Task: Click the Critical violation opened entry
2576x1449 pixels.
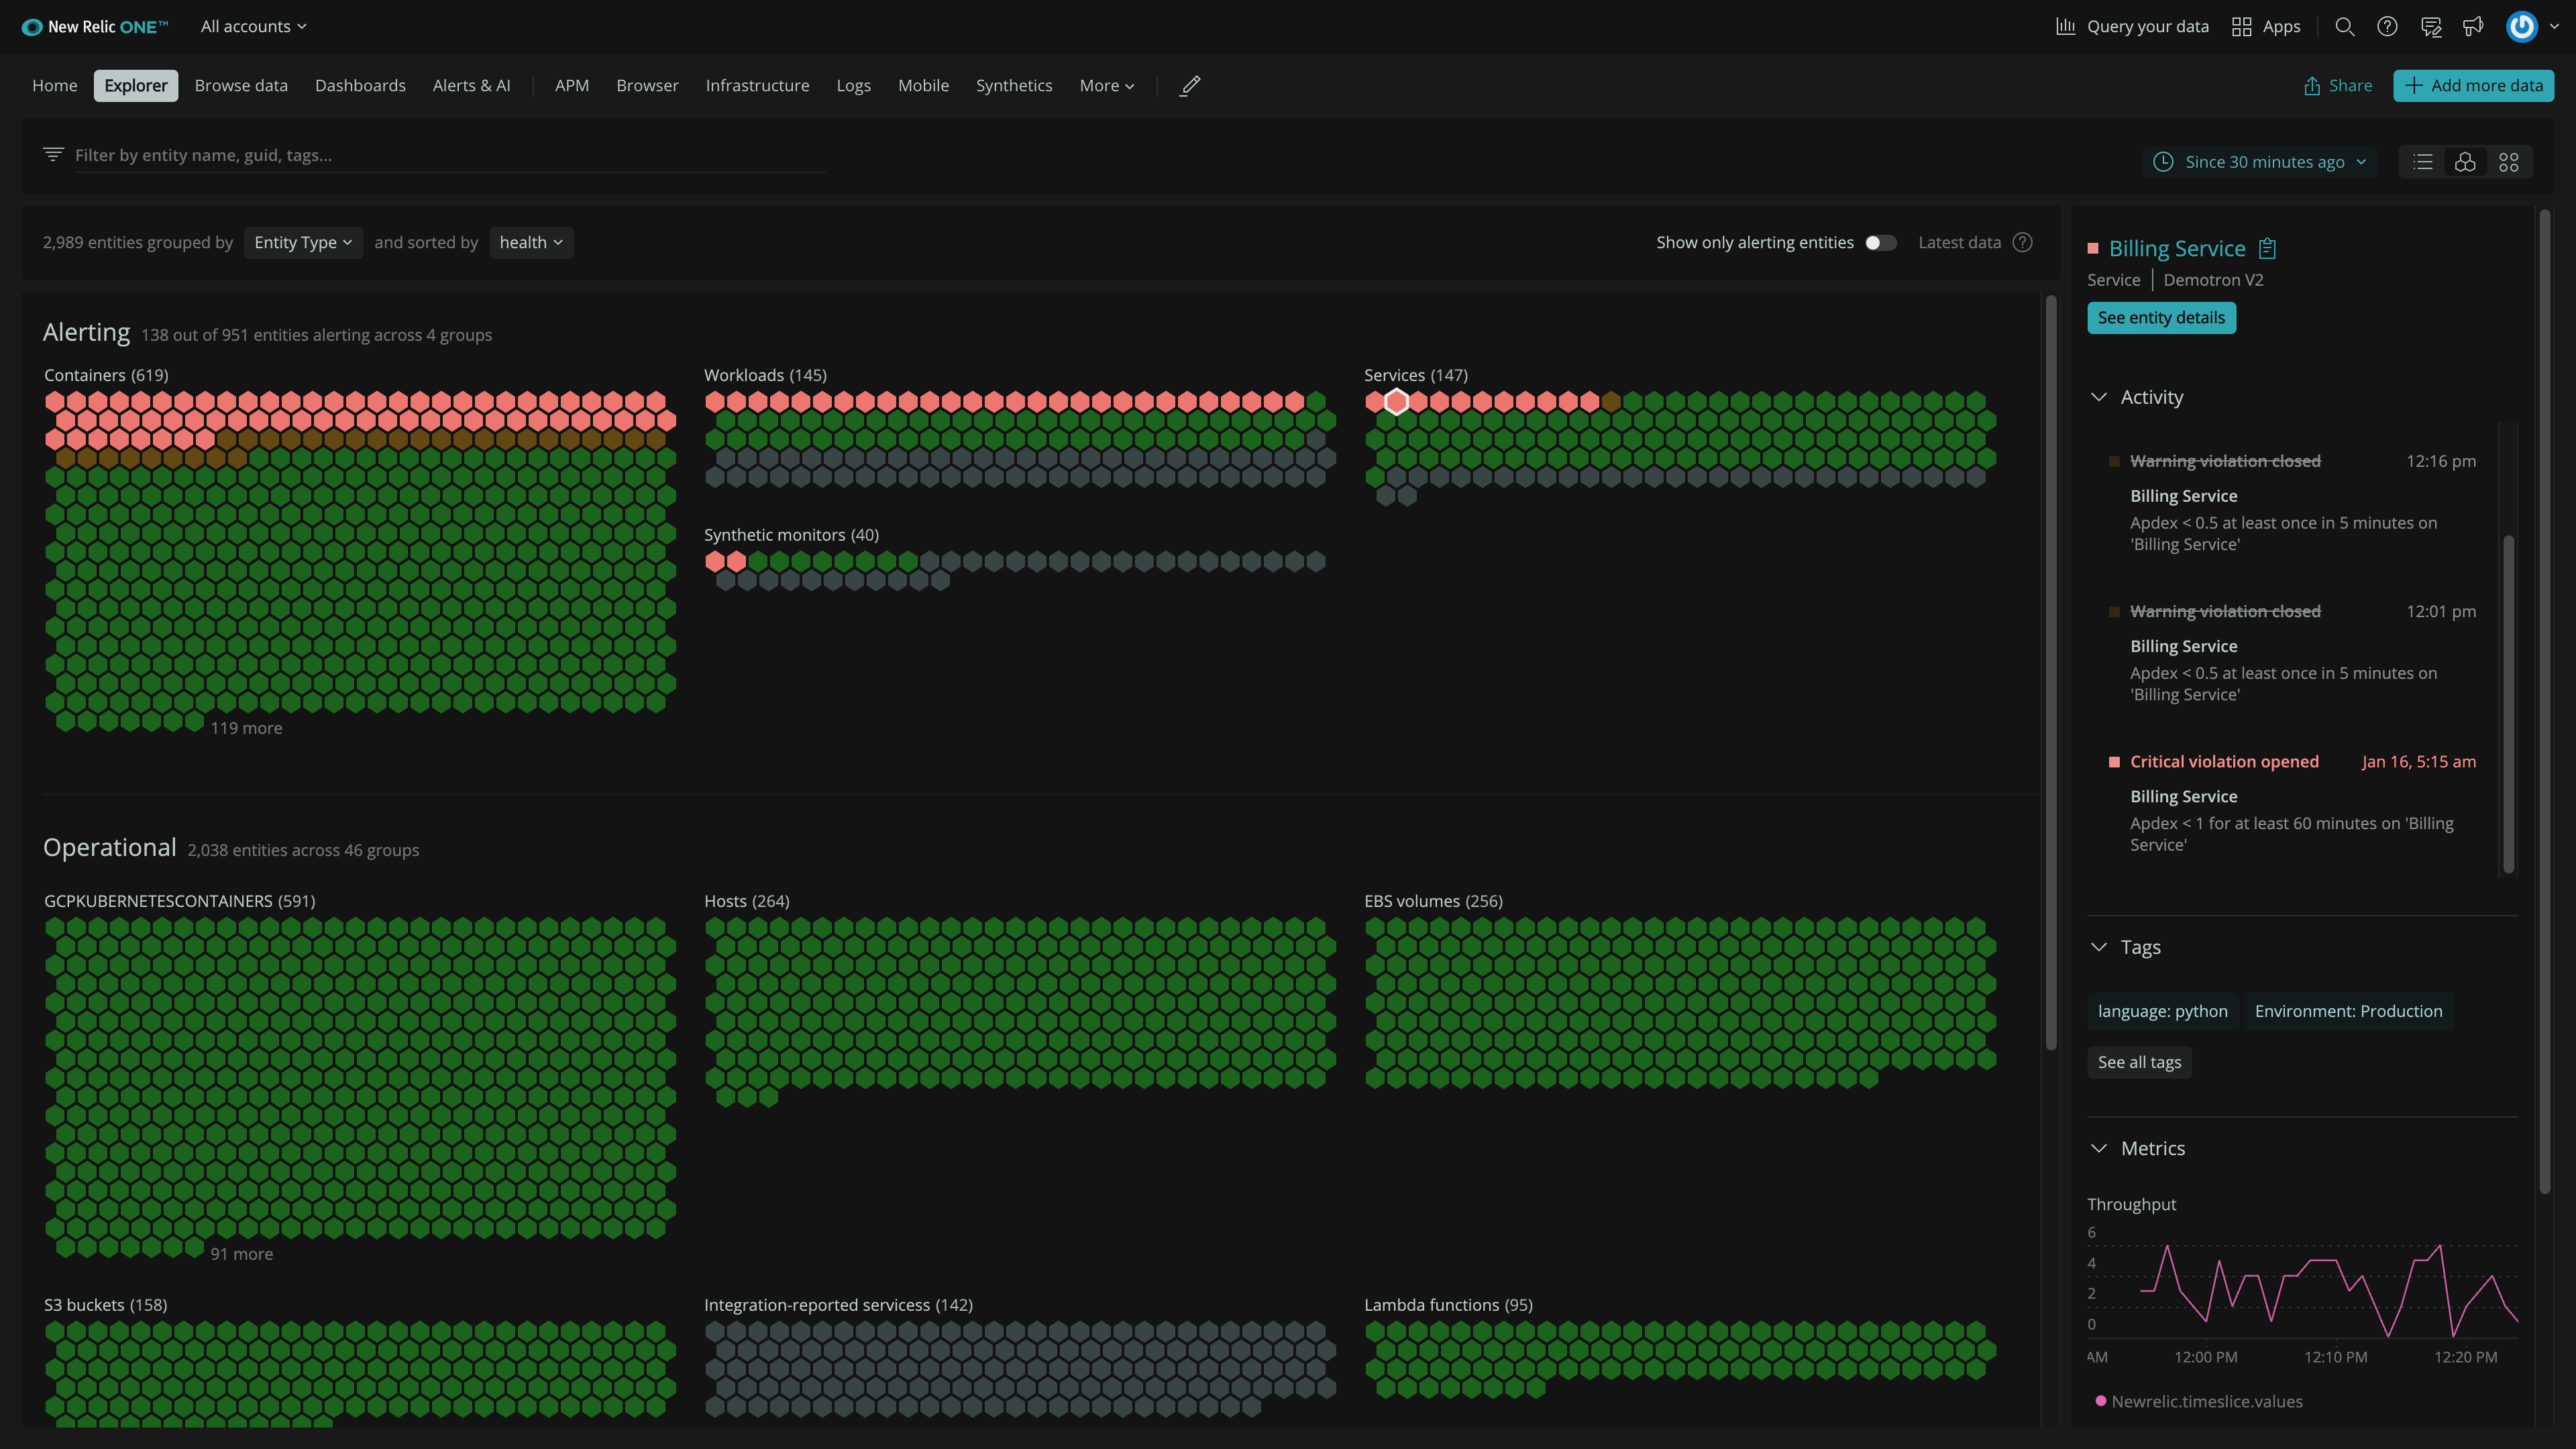Action: coord(2292,803)
